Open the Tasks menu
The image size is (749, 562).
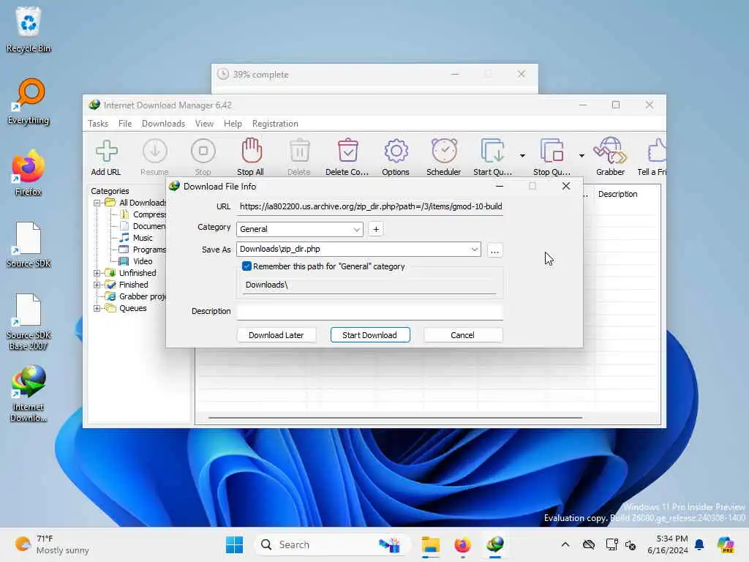coord(98,124)
